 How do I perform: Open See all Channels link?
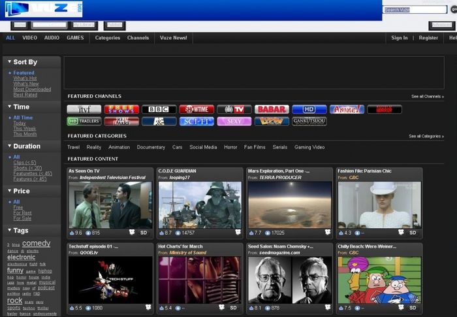[427, 97]
